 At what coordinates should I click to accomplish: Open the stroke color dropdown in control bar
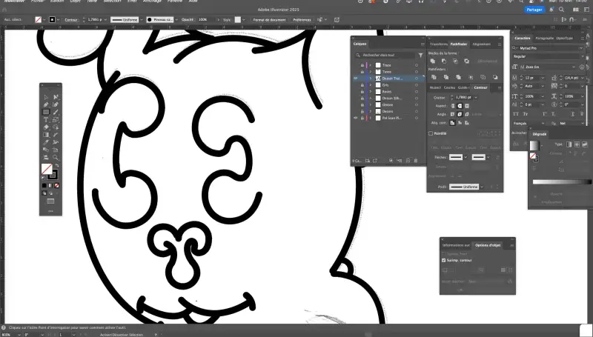(59, 20)
